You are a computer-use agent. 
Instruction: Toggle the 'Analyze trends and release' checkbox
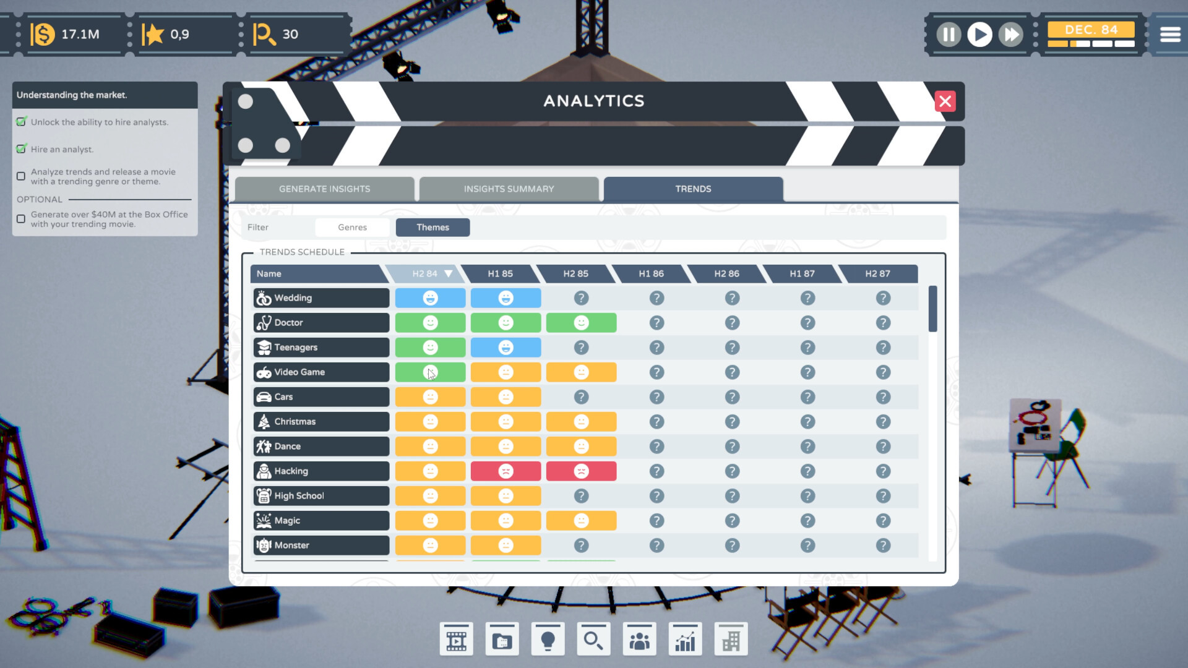coord(21,176)
